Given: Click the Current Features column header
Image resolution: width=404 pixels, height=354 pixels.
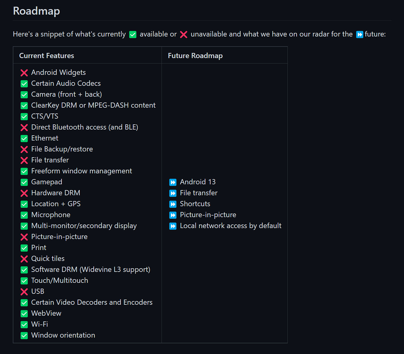Looking at the screenshot, I should coord(47,56).
